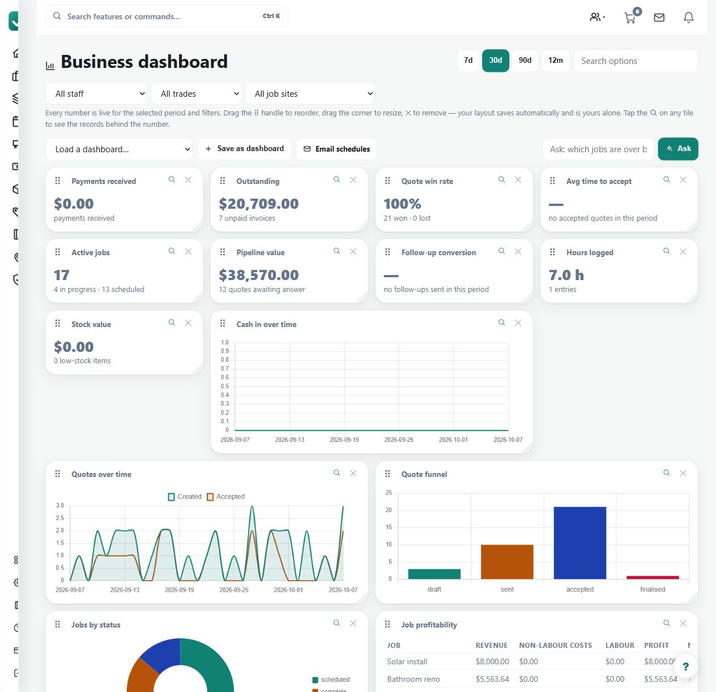The width and height of the screenshot is (716, 692).
Task: Toggle Created series in Quotes chart legend
Action: coord(185,497)
